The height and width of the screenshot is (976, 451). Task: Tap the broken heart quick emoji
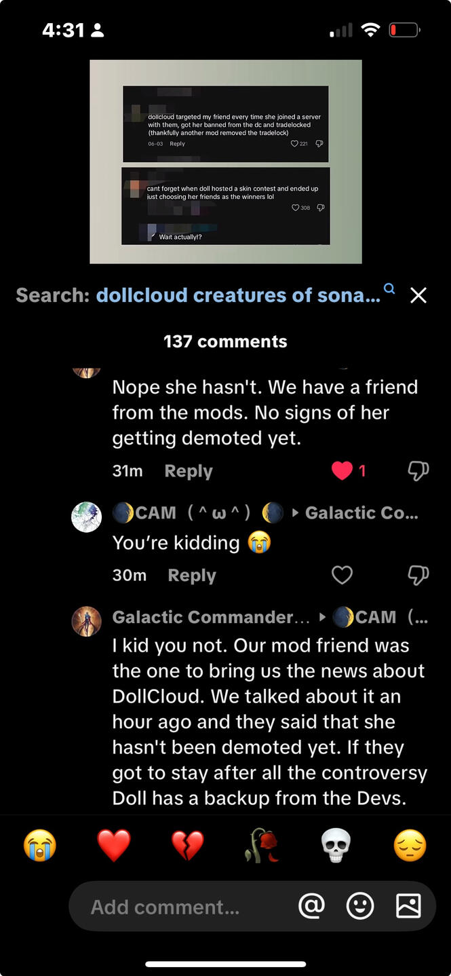click(x=187, y=846)
